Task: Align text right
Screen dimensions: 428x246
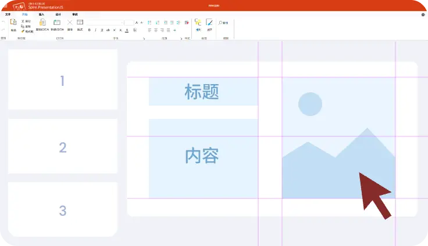Action: click(x=162, y=30)
